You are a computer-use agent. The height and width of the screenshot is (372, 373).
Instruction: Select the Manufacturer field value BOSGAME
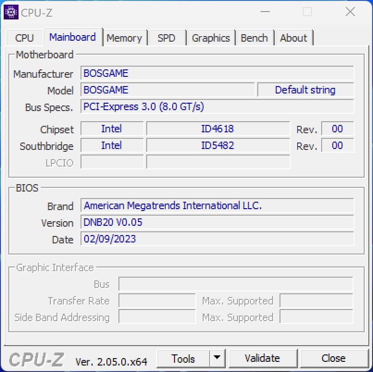click(x=217, y=73)
